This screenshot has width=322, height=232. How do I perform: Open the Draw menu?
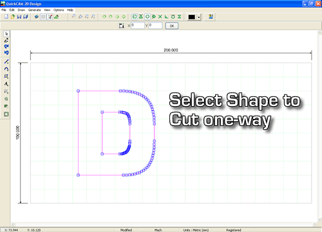[x=21, y=10]
